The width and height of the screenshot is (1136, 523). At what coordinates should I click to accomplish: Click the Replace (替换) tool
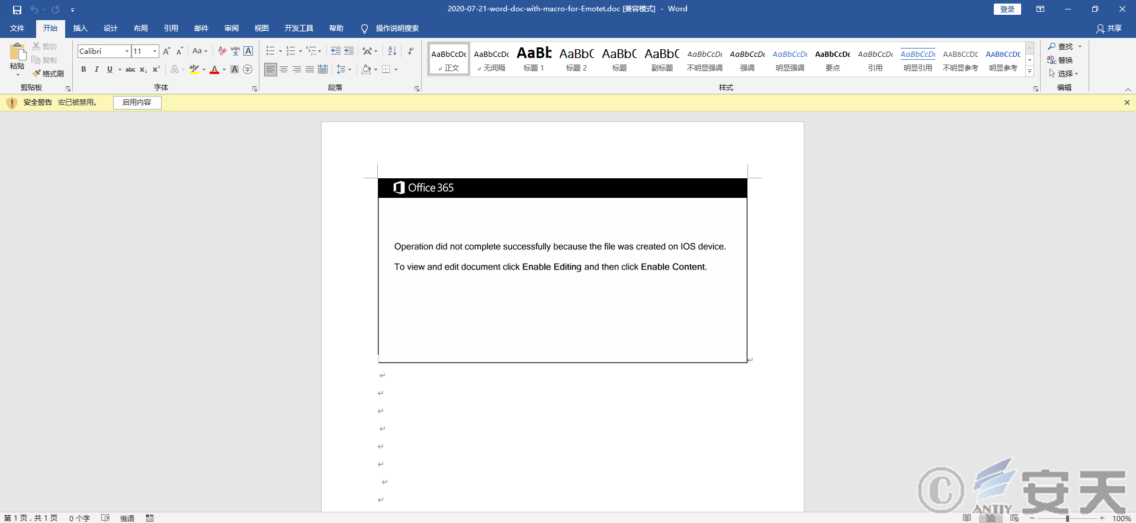click(x=1060, y=60)
